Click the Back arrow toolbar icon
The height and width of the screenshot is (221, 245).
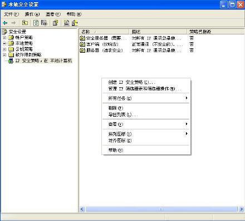point(5,23)
